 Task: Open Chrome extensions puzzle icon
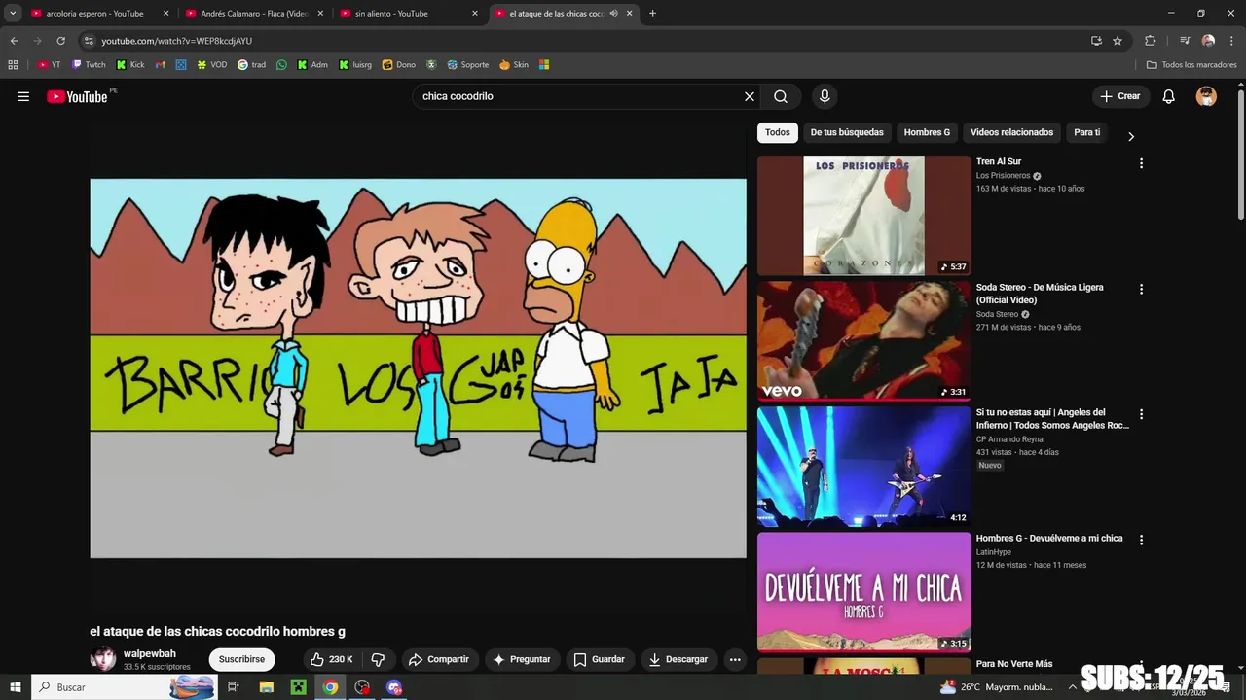(1150, 41)
